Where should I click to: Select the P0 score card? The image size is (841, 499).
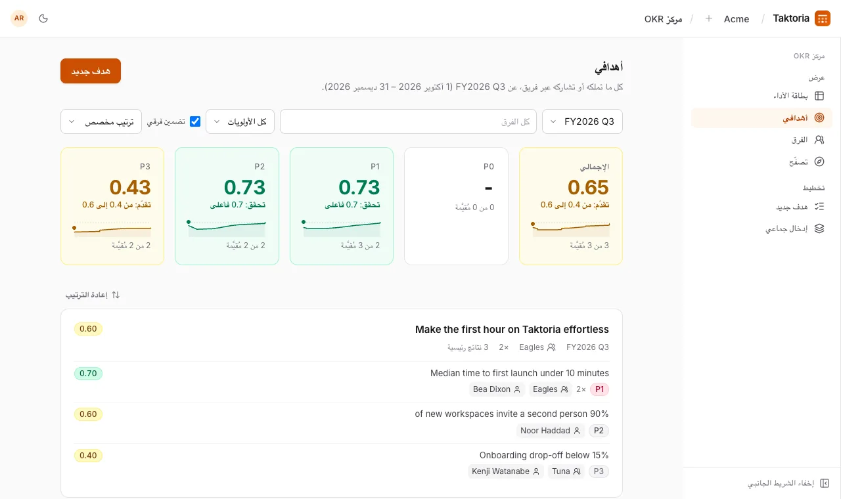(456, 206)
